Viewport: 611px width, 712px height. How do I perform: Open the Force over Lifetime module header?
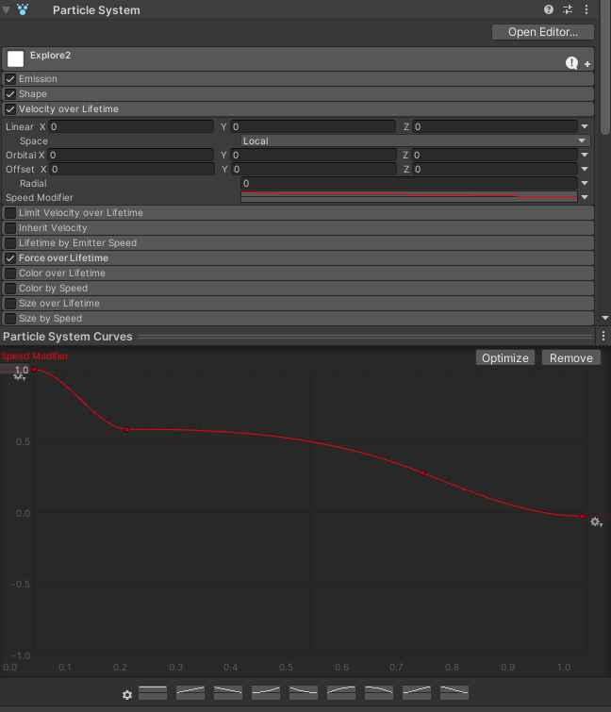298,257
